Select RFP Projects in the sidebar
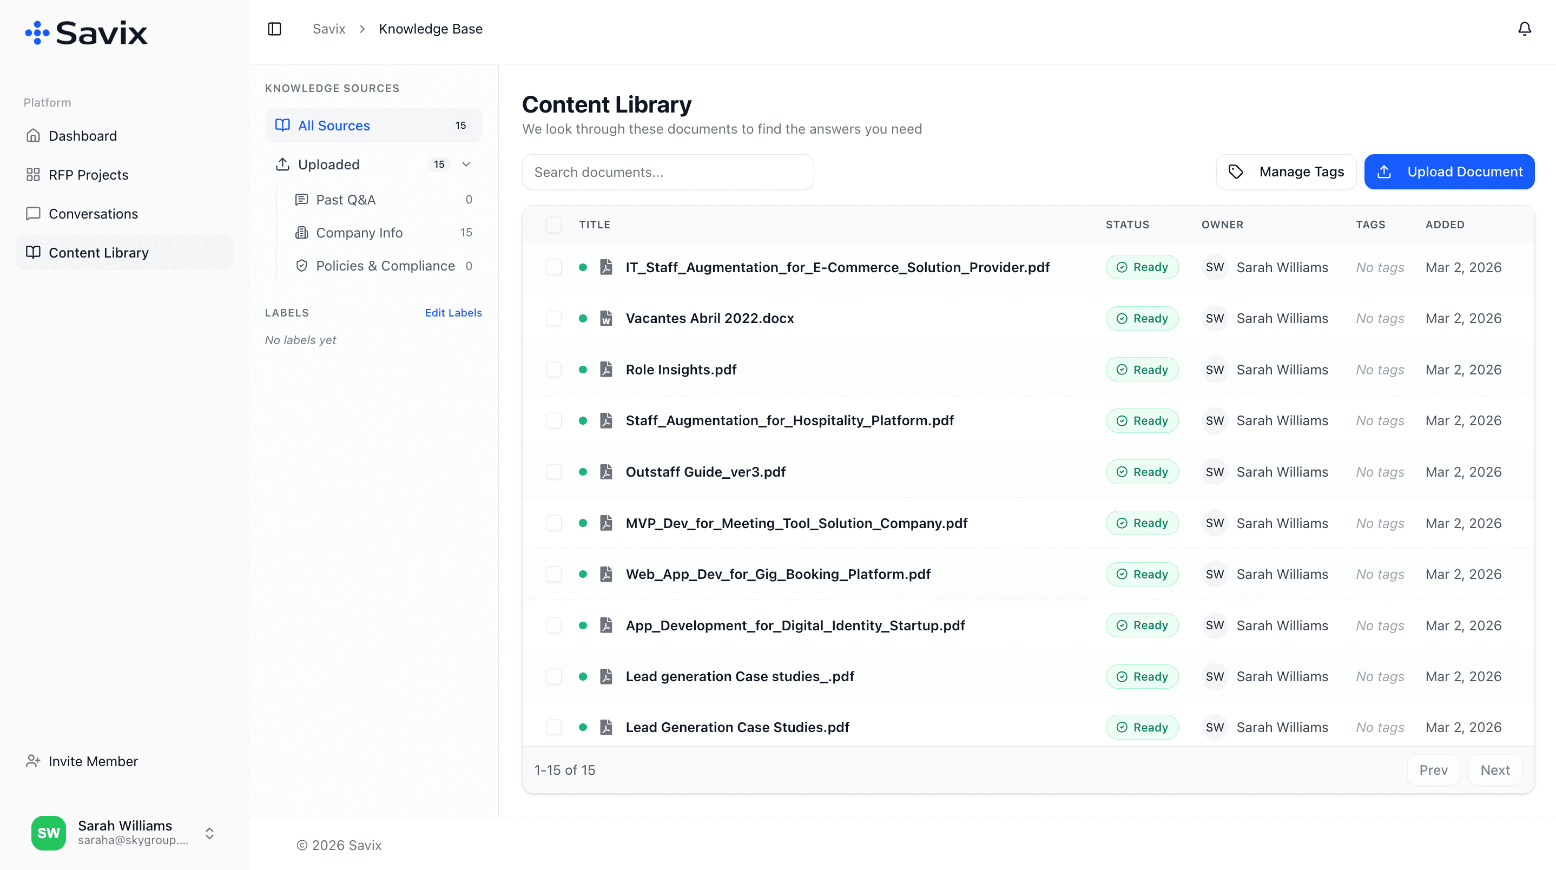 click(88, 175)
